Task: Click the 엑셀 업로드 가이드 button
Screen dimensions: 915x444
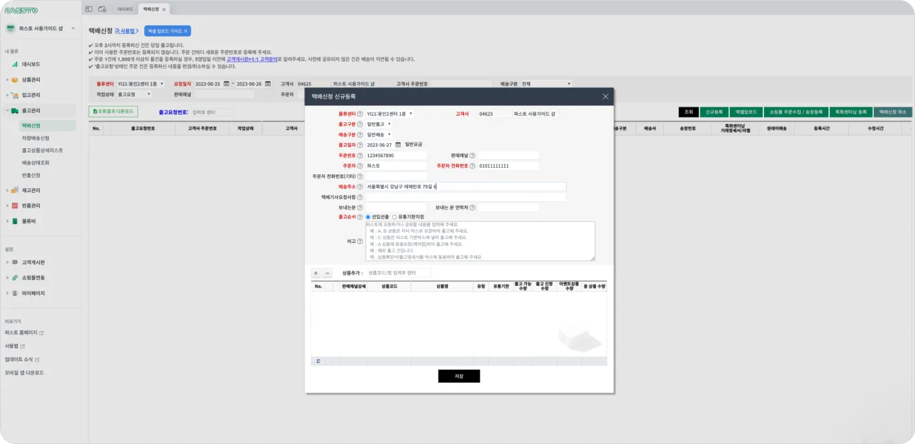Action: [x=167, y=31]
